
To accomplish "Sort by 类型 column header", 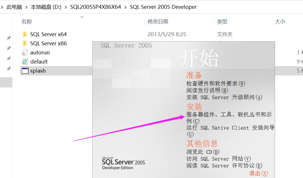I will point(222,22).
